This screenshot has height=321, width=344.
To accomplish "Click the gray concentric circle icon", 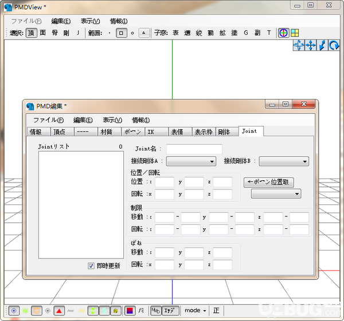I will pos(48,311).
